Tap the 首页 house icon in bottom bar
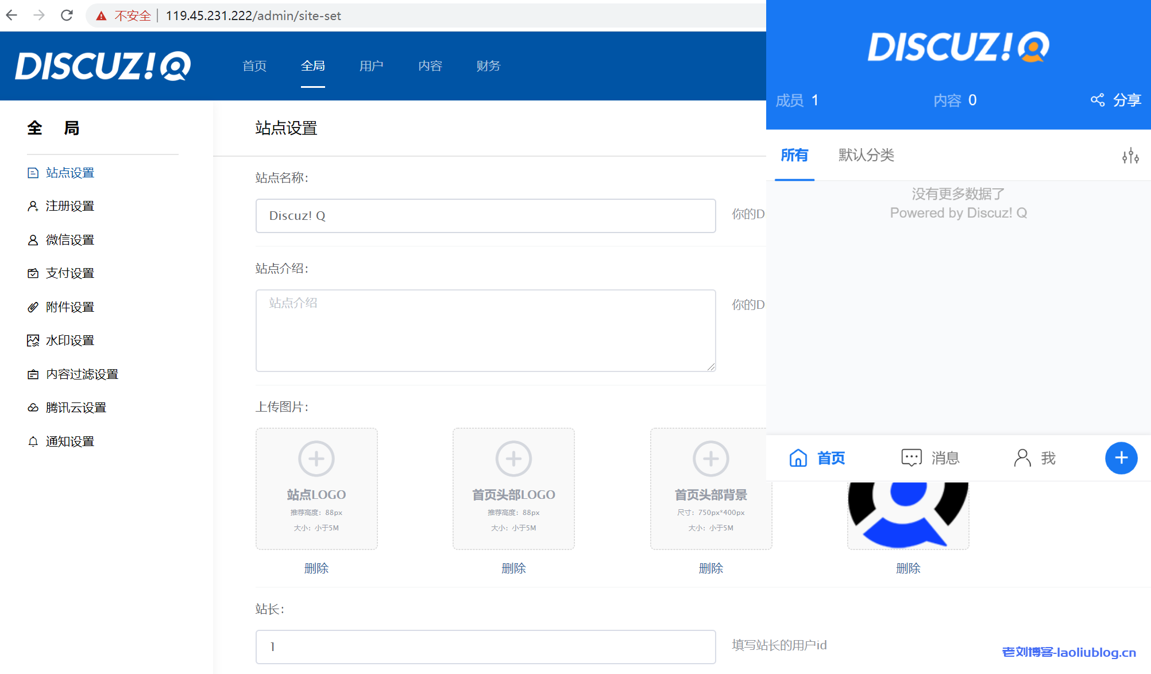The image size is (1151, 674). pos(798,458)
